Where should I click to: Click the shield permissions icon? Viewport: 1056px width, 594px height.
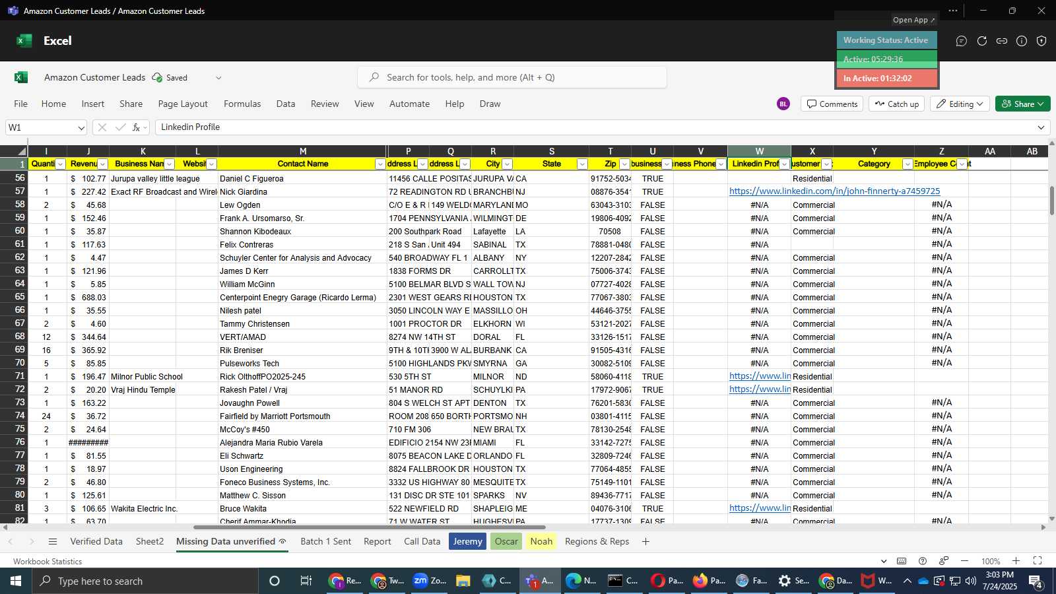click(x=1041, y=41)
